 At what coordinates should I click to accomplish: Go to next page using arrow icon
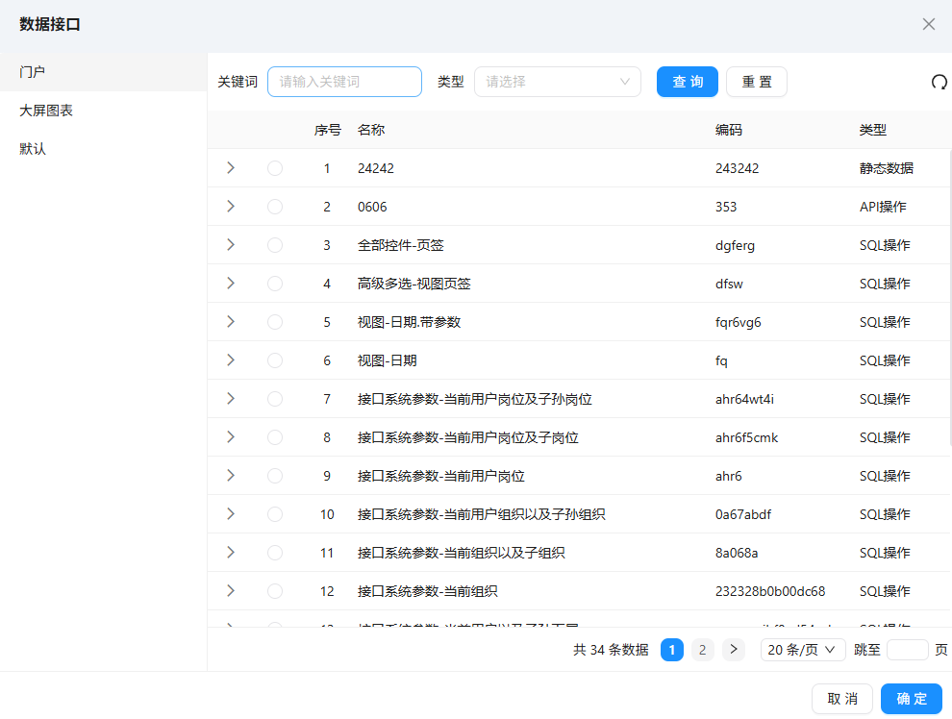click(734, 650)
